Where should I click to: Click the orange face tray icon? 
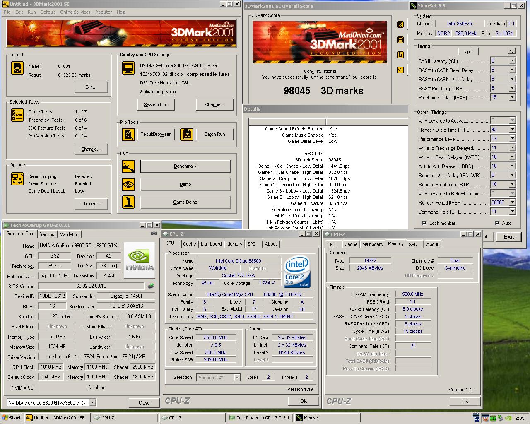coord(485,418)
